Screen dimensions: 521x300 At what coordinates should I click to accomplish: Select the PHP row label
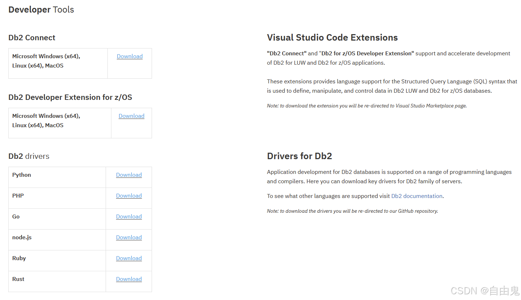[x=18, y=196]
